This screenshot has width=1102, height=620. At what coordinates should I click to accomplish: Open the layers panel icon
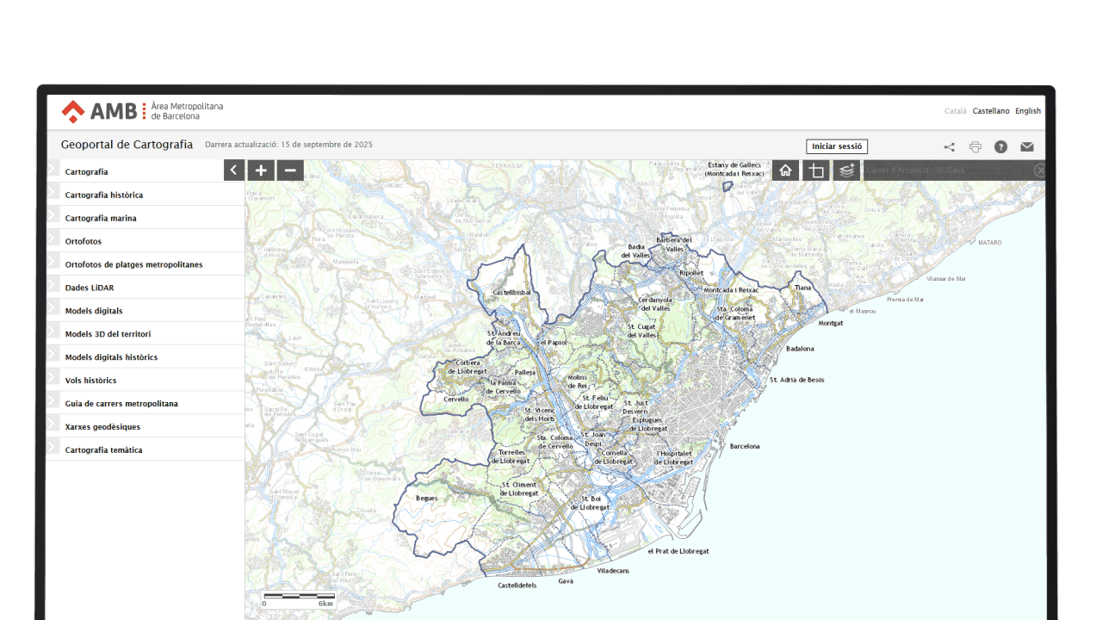pyautogui.click(x=845, y=170)
